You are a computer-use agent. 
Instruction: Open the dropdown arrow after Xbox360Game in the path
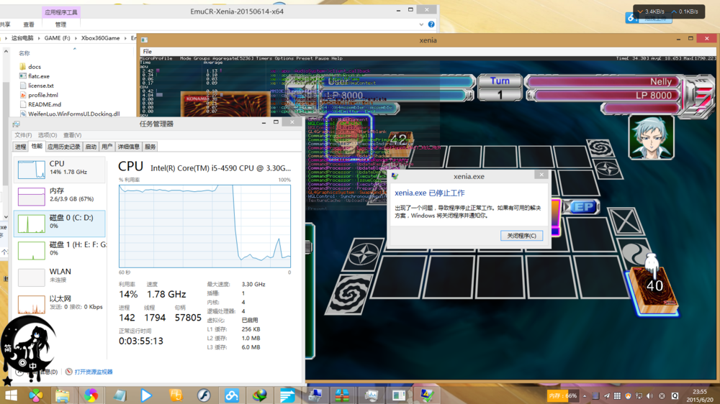tap(125, 38)
